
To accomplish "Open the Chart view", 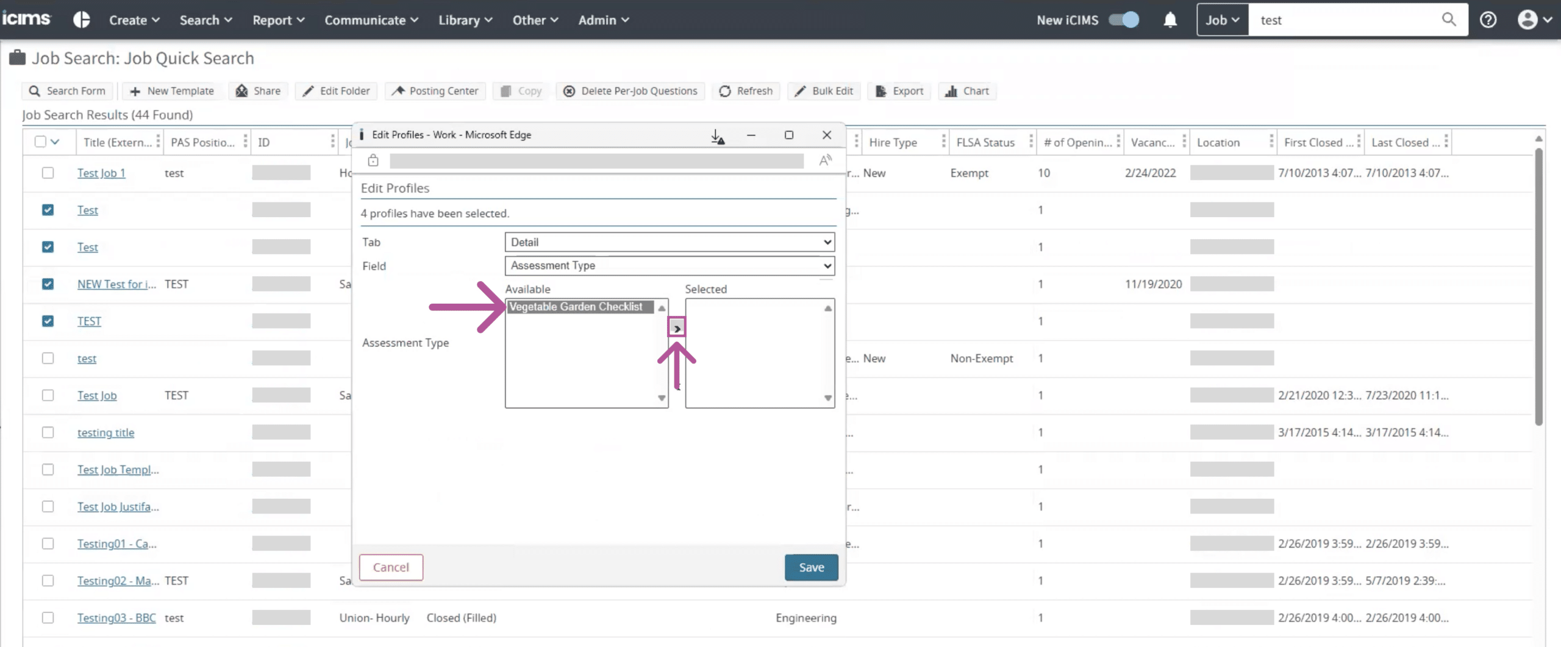I will (967, 91).
